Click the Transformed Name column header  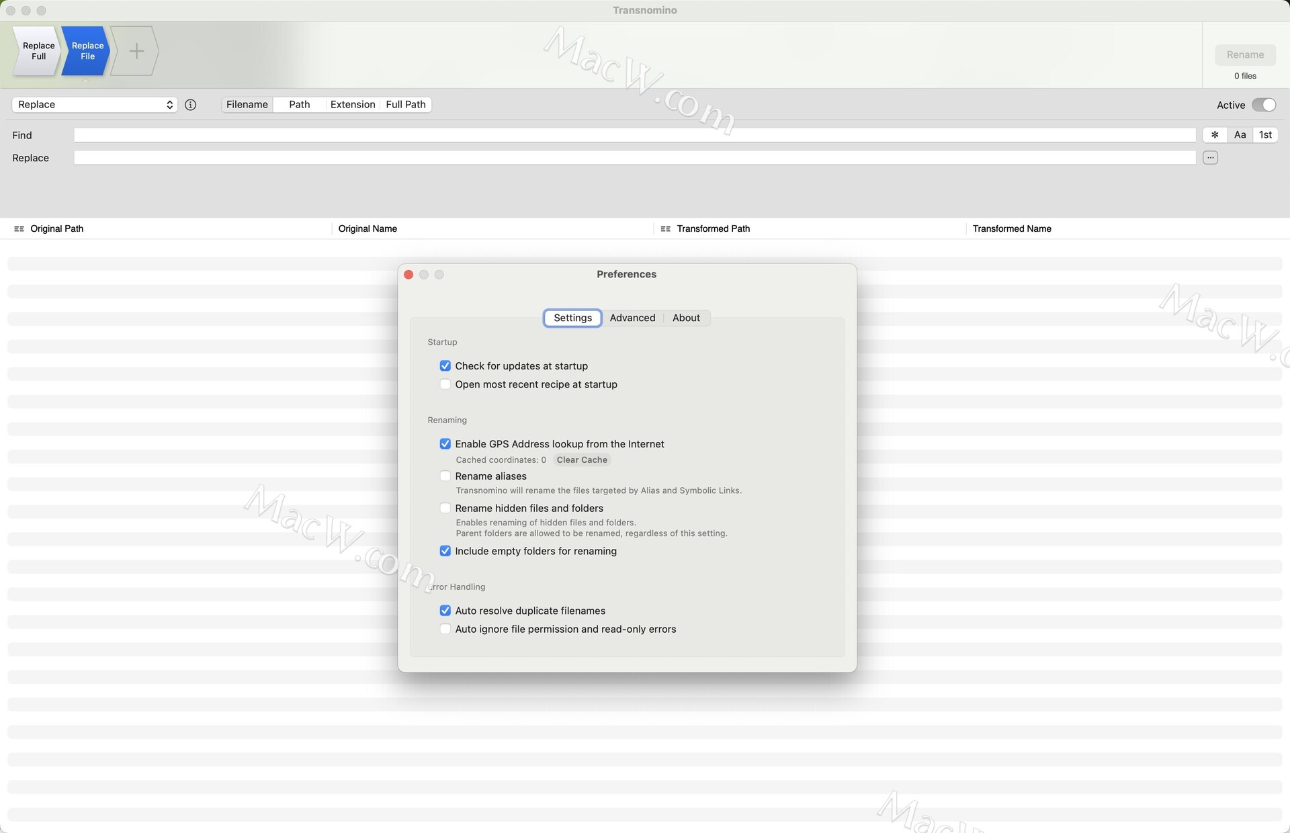(x=1012, y=229)
